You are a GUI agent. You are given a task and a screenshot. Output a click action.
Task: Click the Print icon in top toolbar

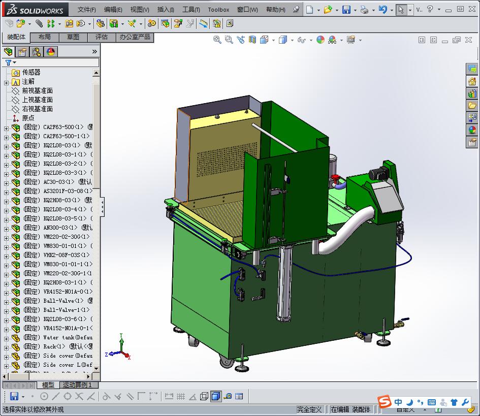point(364,9)
